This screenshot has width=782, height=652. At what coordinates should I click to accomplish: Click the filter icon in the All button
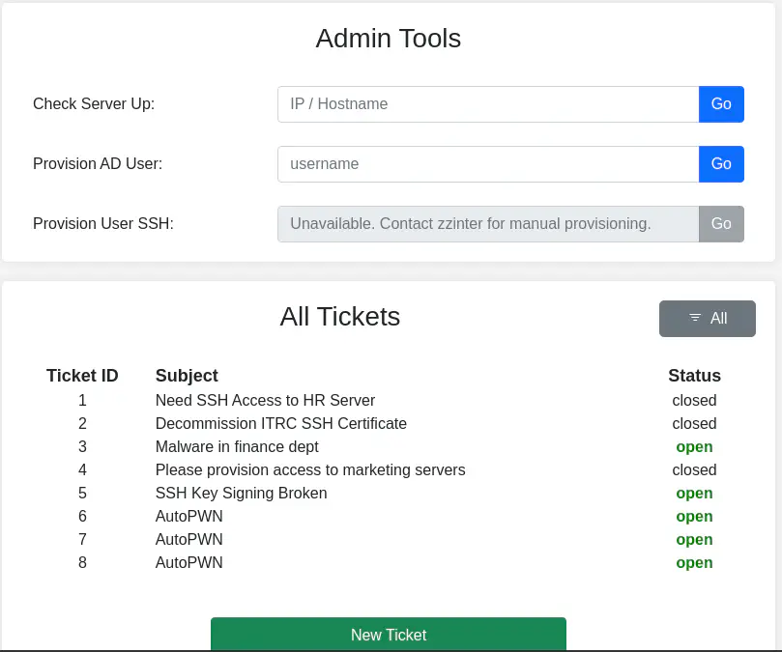(x=695, y=319)
